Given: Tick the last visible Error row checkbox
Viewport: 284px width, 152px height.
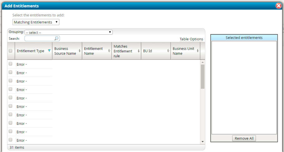Looking at the screenshot, I should point(11,140).
